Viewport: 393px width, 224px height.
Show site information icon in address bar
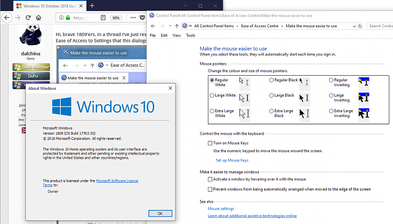coord(61,18)
